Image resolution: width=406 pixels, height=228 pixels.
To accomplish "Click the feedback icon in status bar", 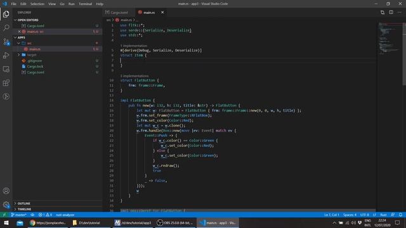I will click(x=393, y=215).
